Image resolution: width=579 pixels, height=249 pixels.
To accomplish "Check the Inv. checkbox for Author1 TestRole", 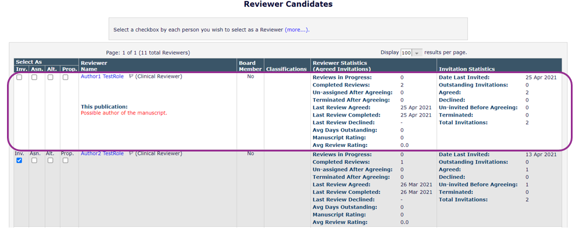I will click(x=19, y=77).
